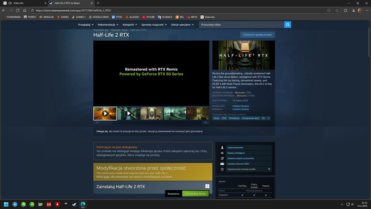Close the Half-Life 2 RTX tab
The height and width of the screenshot is (209, 371).
(x=92, y=3)
